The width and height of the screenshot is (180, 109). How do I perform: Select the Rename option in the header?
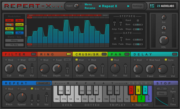click(90, 8)
